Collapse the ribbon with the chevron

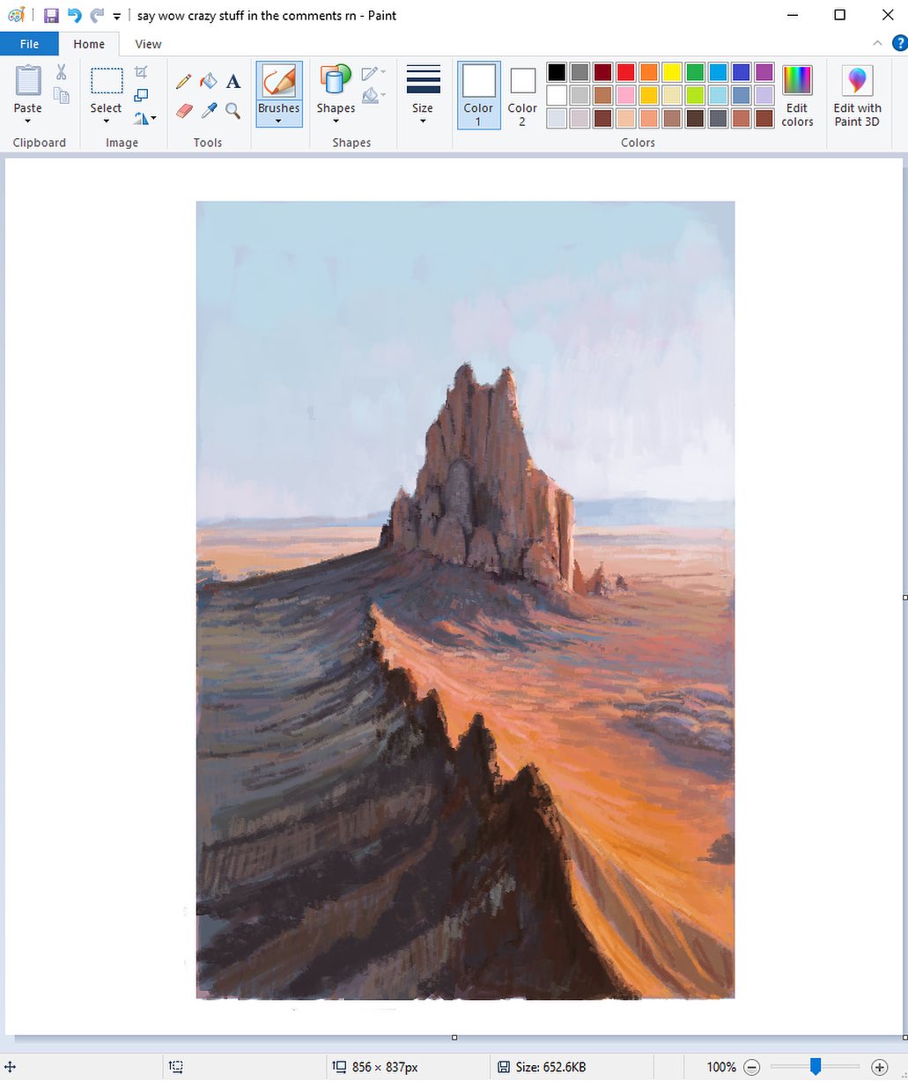877,43
